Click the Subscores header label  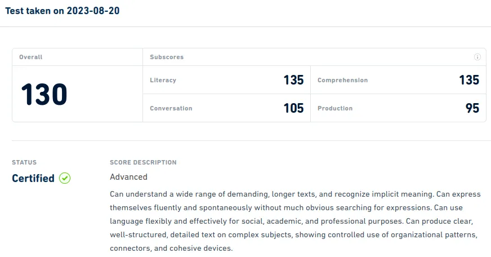coord(167,57)
